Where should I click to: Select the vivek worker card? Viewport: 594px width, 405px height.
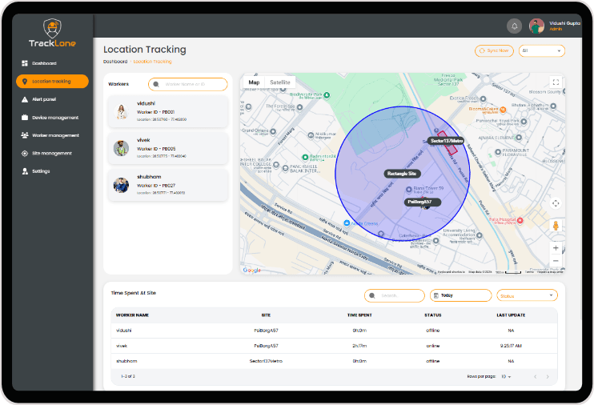pos(168,148)
